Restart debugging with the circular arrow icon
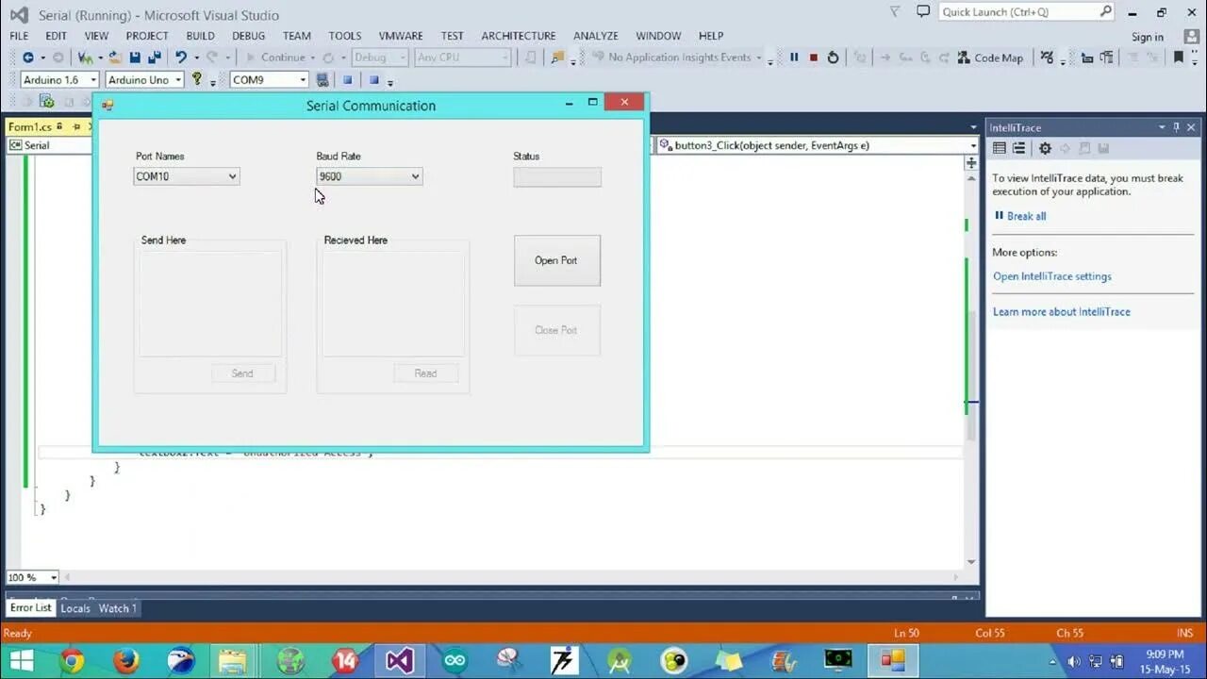Screen dimensions: 1207x679 pos(833,58)
